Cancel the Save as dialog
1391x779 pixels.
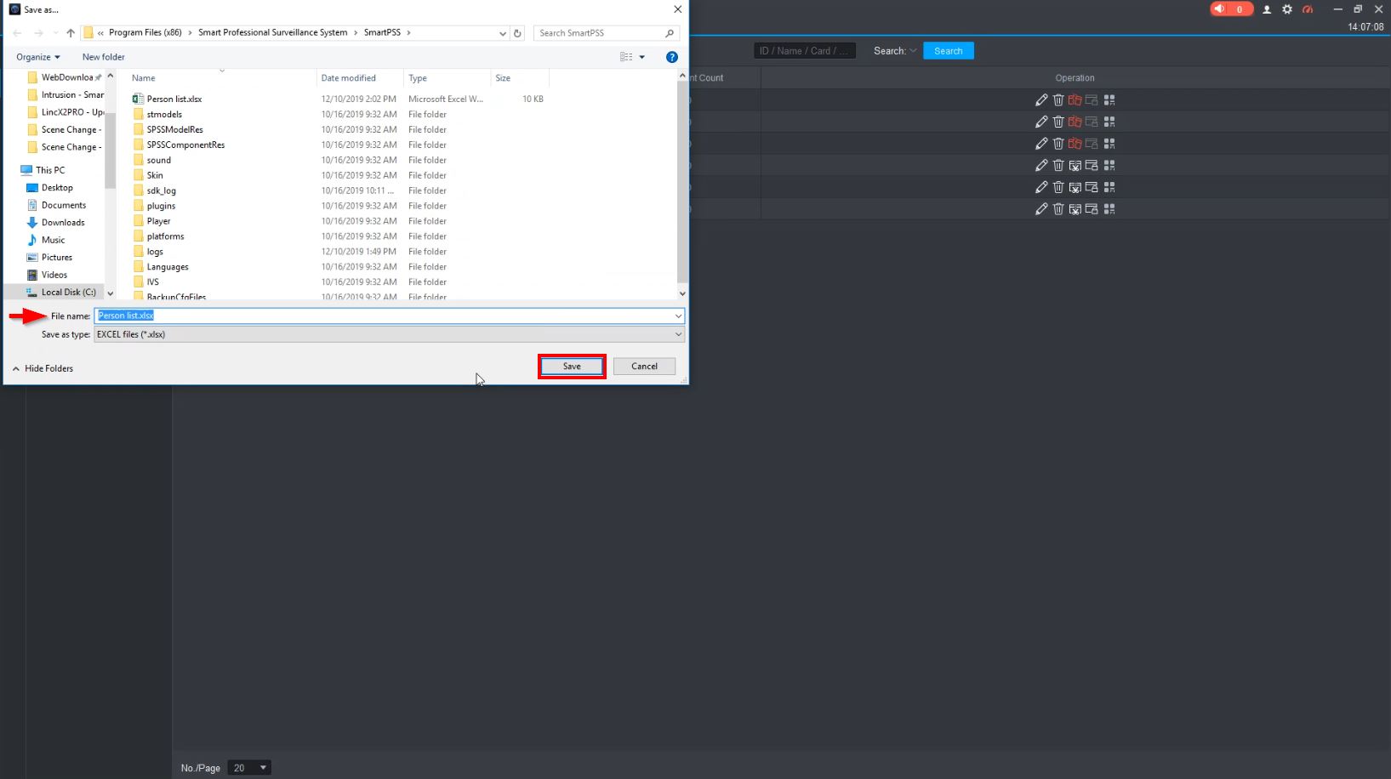[x=644, y=367]
